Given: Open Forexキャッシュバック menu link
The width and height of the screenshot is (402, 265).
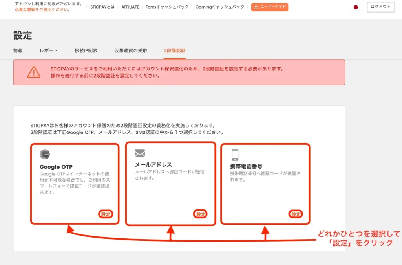Looking at the screenshot, I should [x=167, y=7].
